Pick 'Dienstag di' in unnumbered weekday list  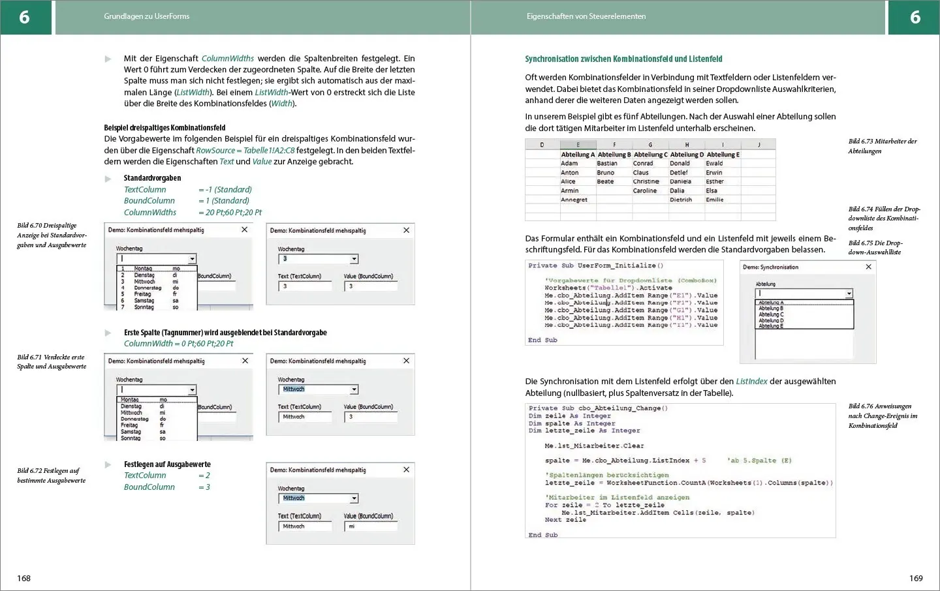157,406
